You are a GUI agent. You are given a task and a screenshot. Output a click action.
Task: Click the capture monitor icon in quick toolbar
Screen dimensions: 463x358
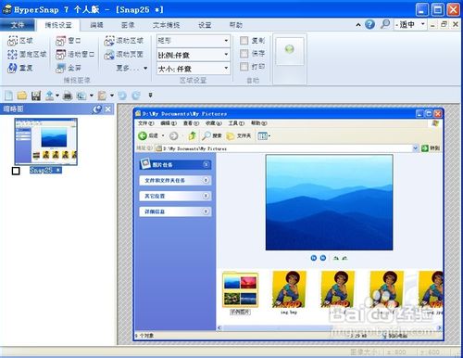pyautogui.click(x=81, y=96)
